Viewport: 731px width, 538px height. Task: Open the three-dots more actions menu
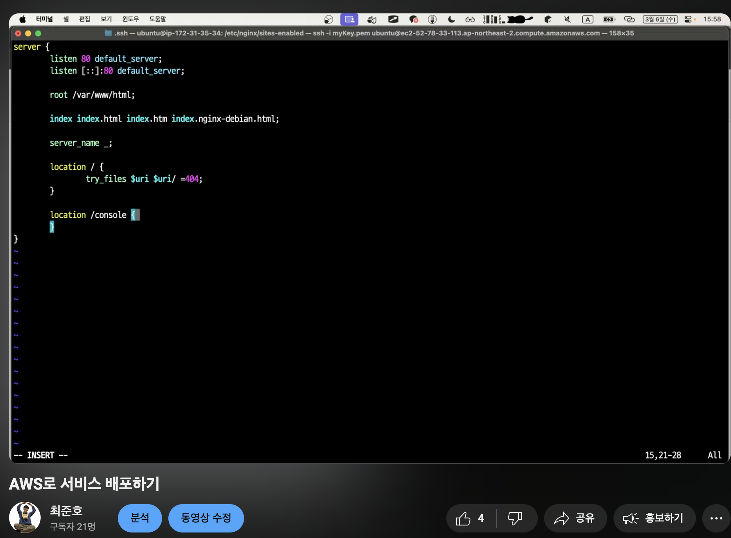[716, 518]
